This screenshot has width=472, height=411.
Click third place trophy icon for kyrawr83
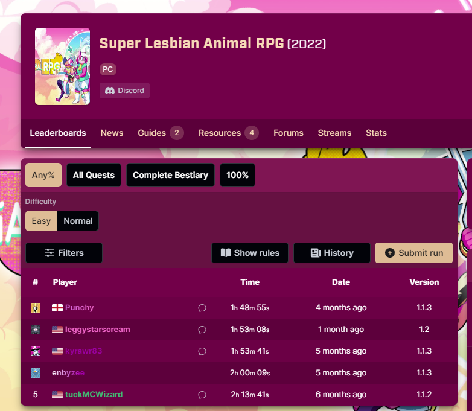(x=36, y=351)
